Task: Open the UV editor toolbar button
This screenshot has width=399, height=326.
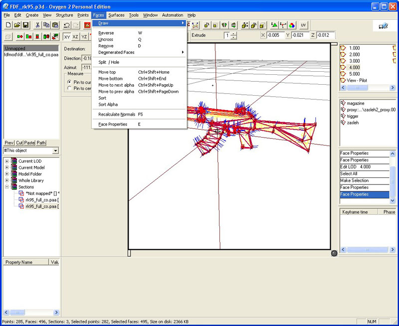Action: click(303, 25)
